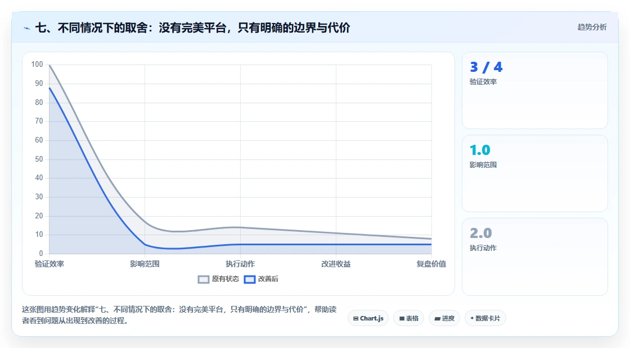Click the 执行动作 x-axis label

(x=240, y=264)
